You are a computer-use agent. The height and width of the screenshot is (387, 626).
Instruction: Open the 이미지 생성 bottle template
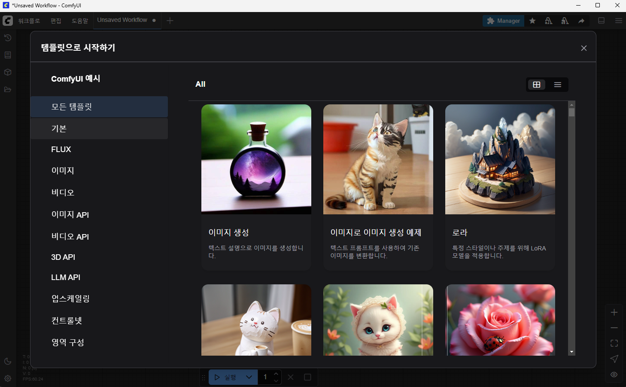[x=256, y=187]
